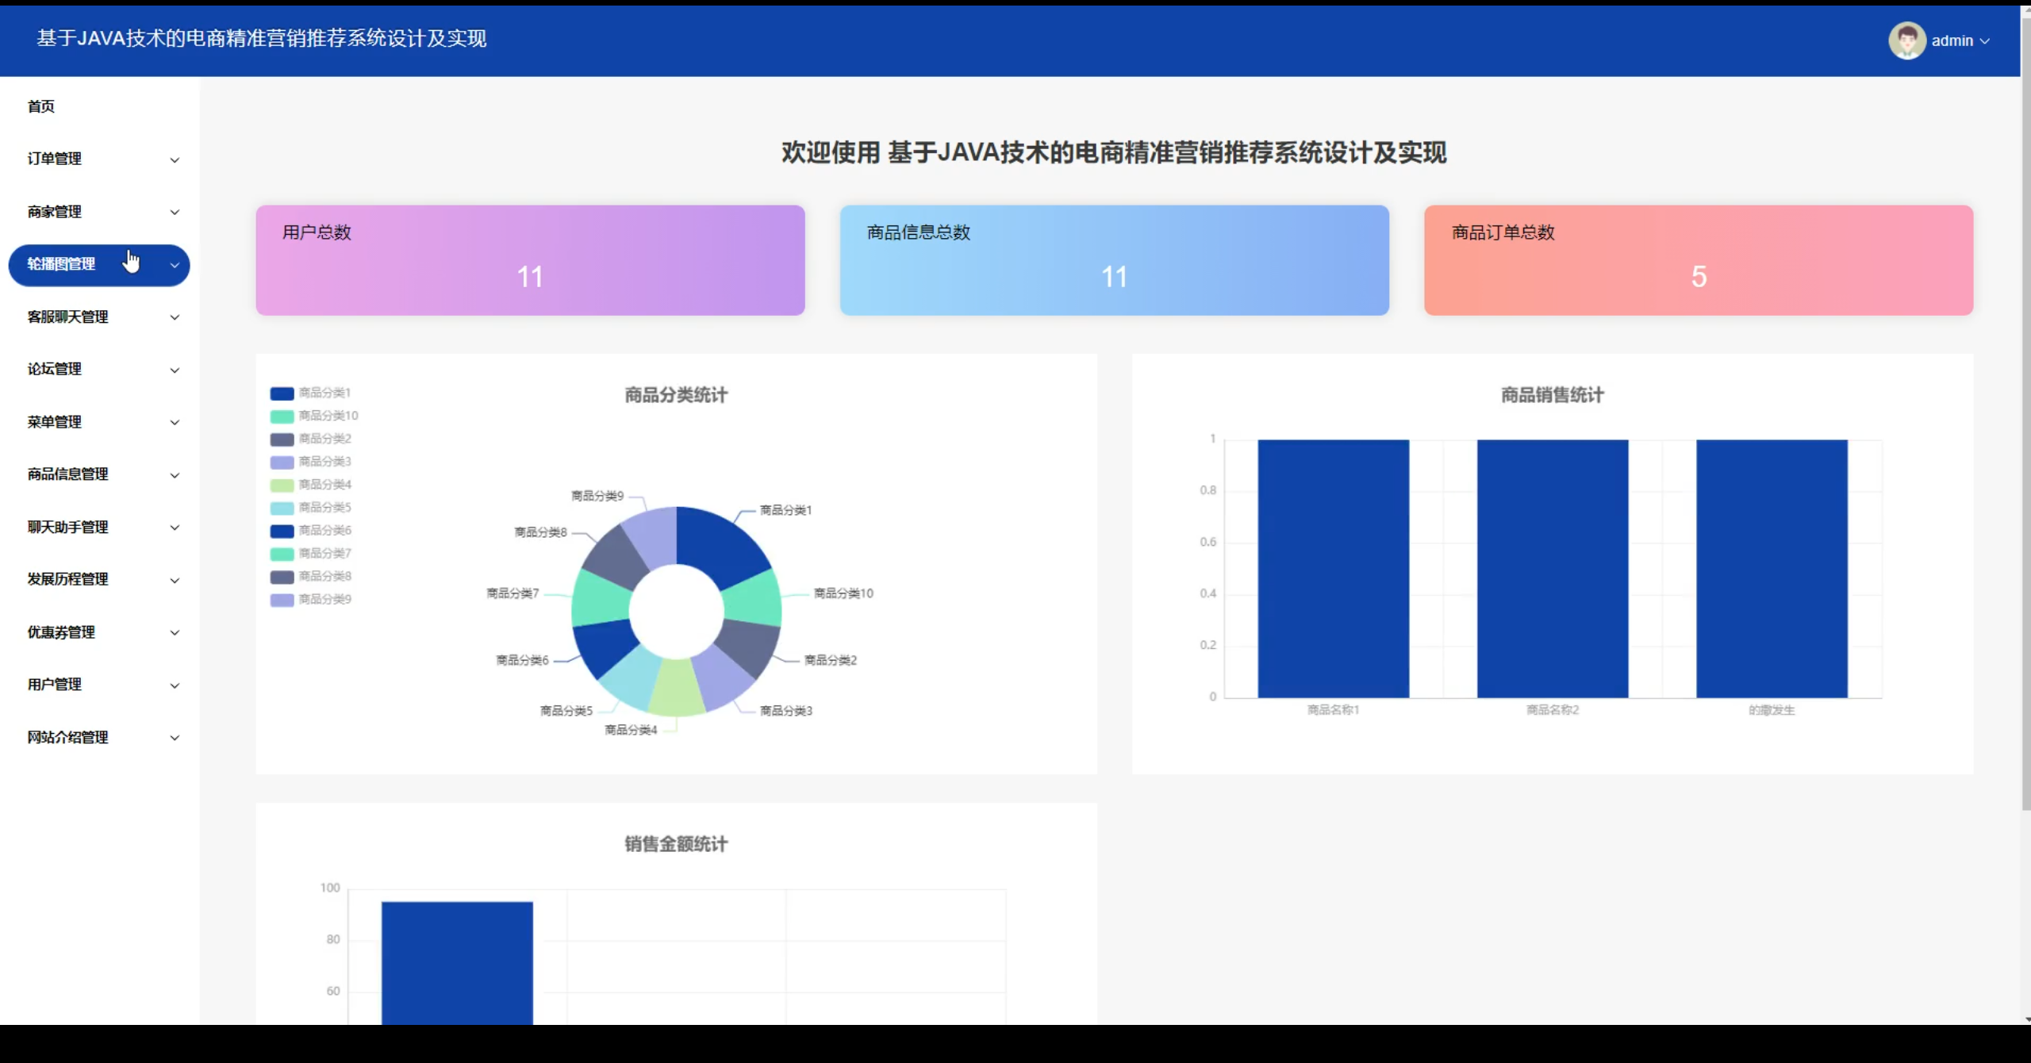2031x1063 pixels.
Task: Click the 菜单管理 chevron icon
Action: click(x=175, y=422)
